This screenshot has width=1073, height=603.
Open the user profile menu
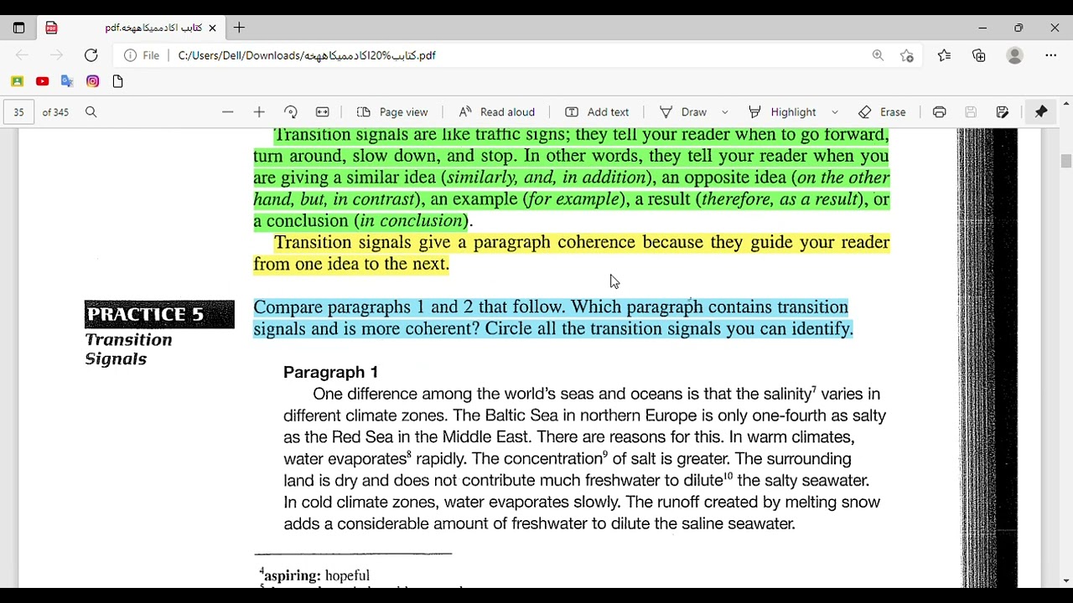[1014, 55]
